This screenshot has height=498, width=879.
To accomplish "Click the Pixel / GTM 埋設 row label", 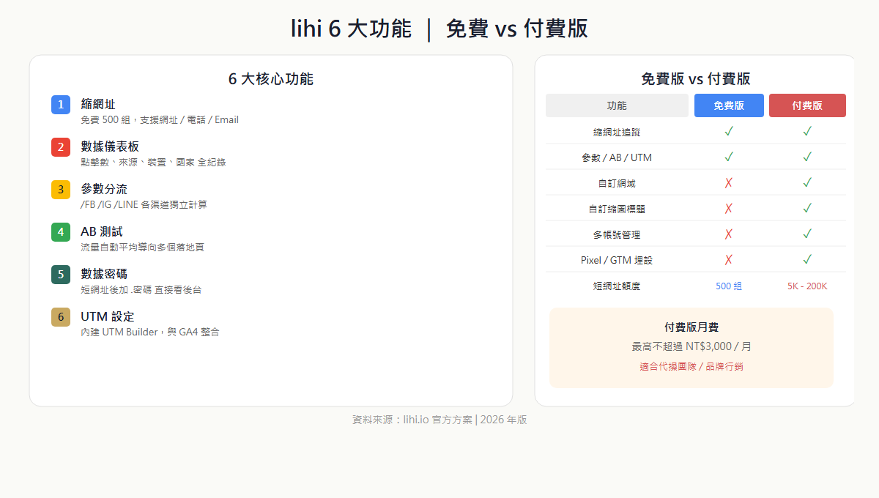I will click(617, 261).
